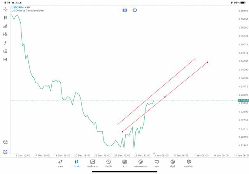
Task: Open the indicators list icon
Action: (x=5, y=26)
